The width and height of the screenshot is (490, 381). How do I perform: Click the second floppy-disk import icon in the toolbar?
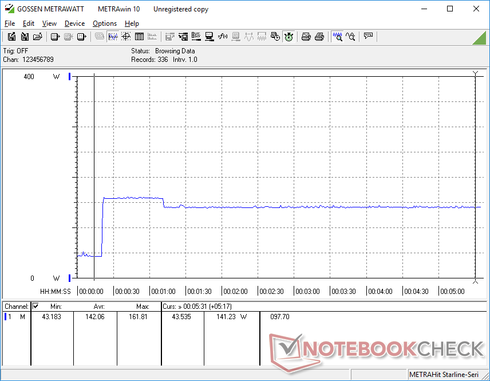25,37
